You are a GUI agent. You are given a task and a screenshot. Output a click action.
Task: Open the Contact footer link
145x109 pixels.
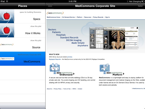click(x=80, y=89)
